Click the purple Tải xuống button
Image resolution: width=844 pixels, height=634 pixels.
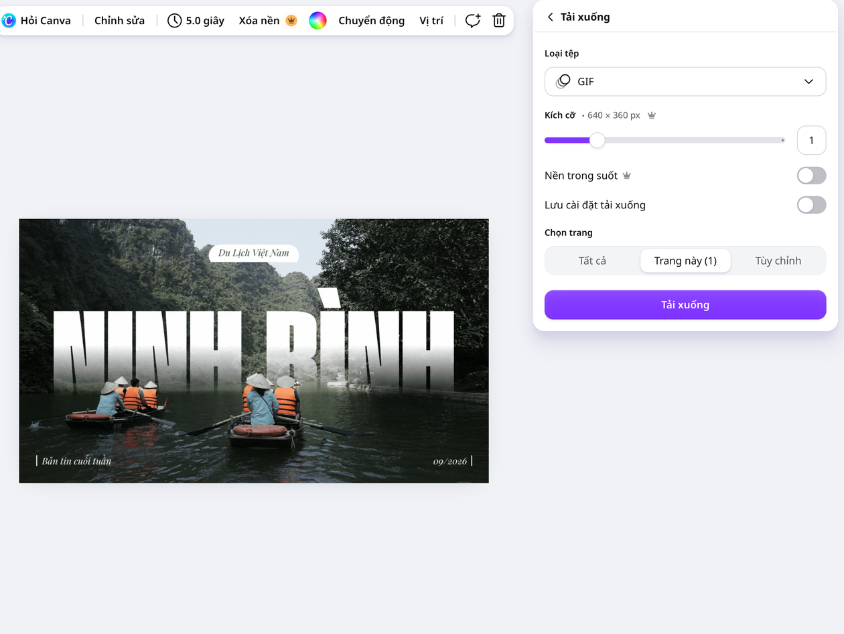coord(685,305)
